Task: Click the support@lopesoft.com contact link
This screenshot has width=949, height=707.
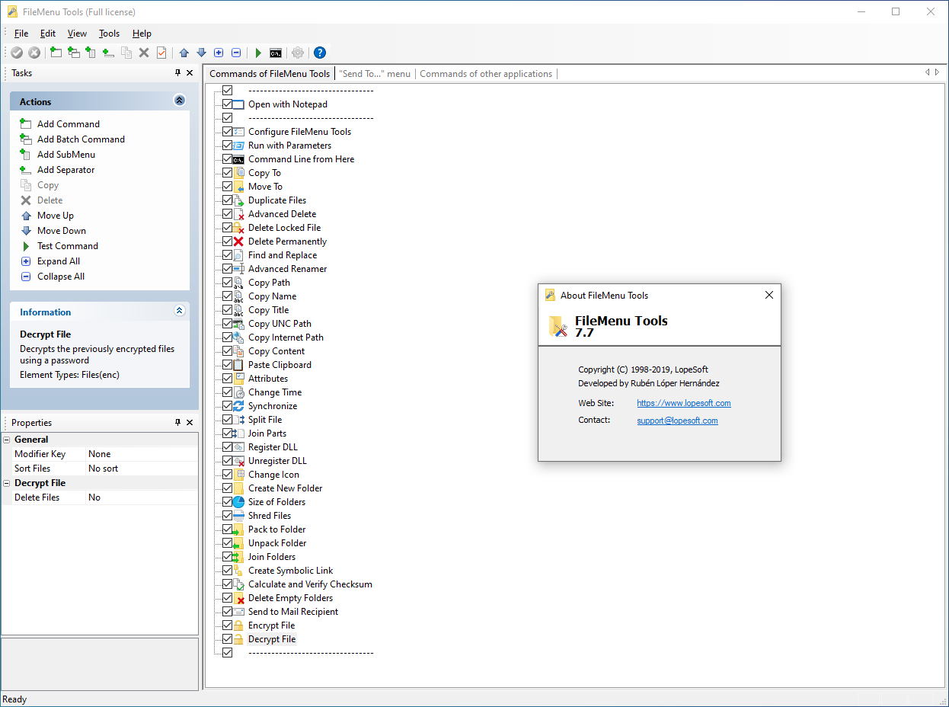Action: 677,421
